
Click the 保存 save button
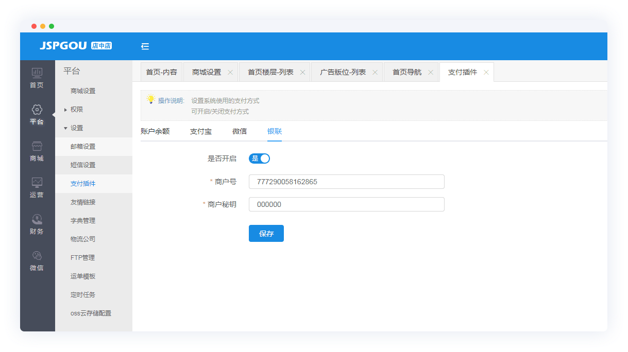[x=266, y=234]
